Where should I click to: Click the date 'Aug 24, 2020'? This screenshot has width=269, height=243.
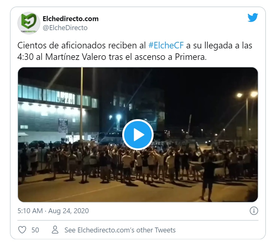[x=69, y=211]
